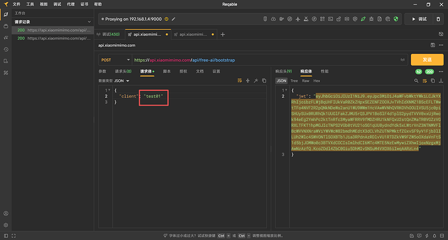Toggle the fullscreen icon in the bottom bar
This screenshot has width=448, height=240.
14,235
